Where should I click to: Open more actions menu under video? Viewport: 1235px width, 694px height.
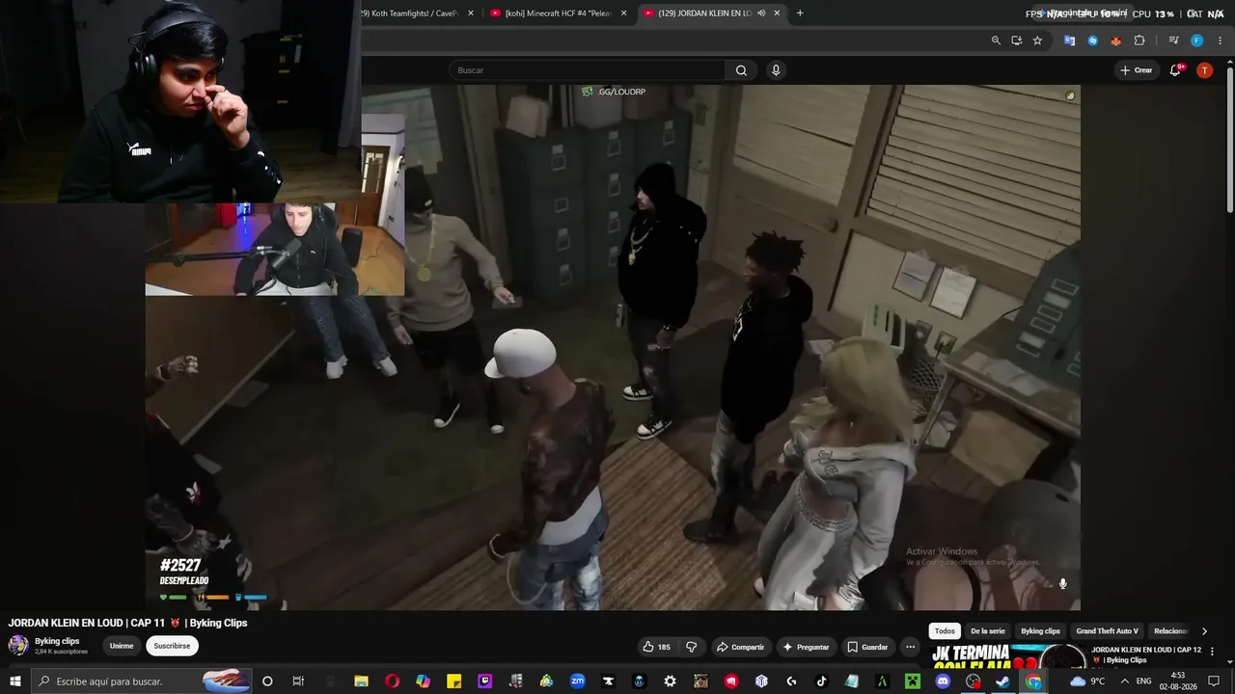click(910, 647)
